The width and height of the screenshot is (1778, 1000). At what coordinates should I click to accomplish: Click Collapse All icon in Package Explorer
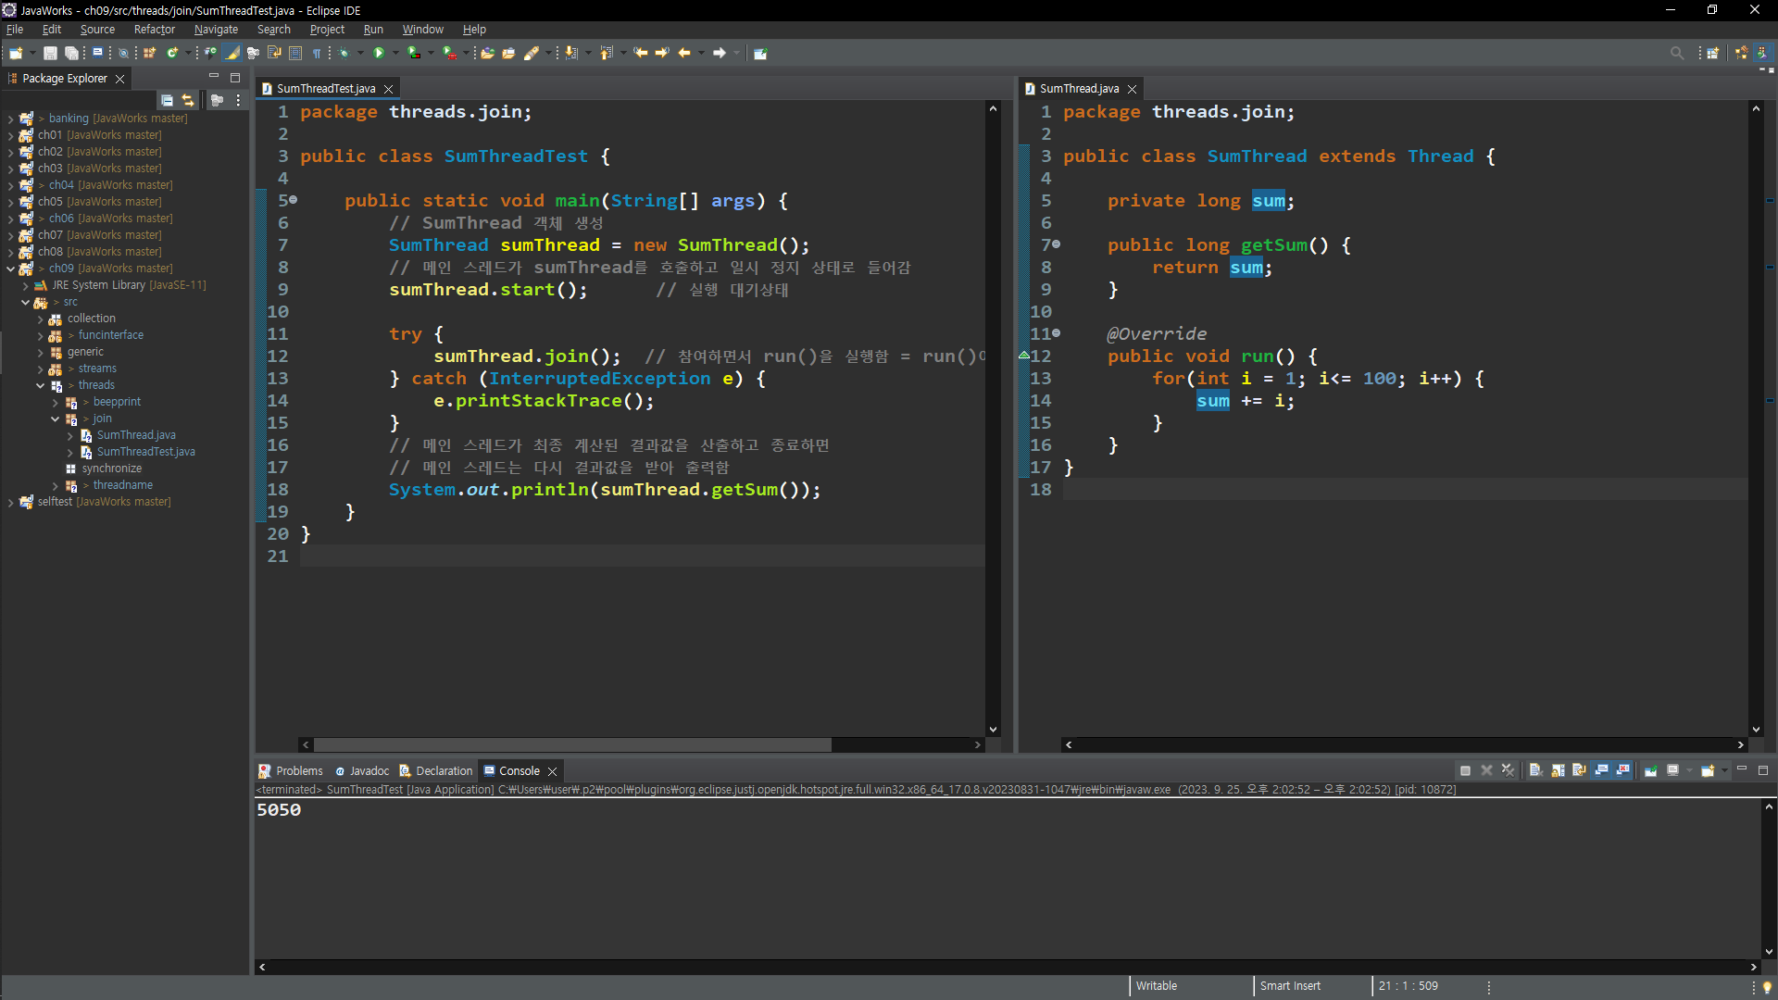[167, 100]
